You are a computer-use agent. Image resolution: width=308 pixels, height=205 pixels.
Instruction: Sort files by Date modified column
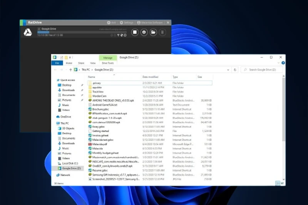click(151, 77)
